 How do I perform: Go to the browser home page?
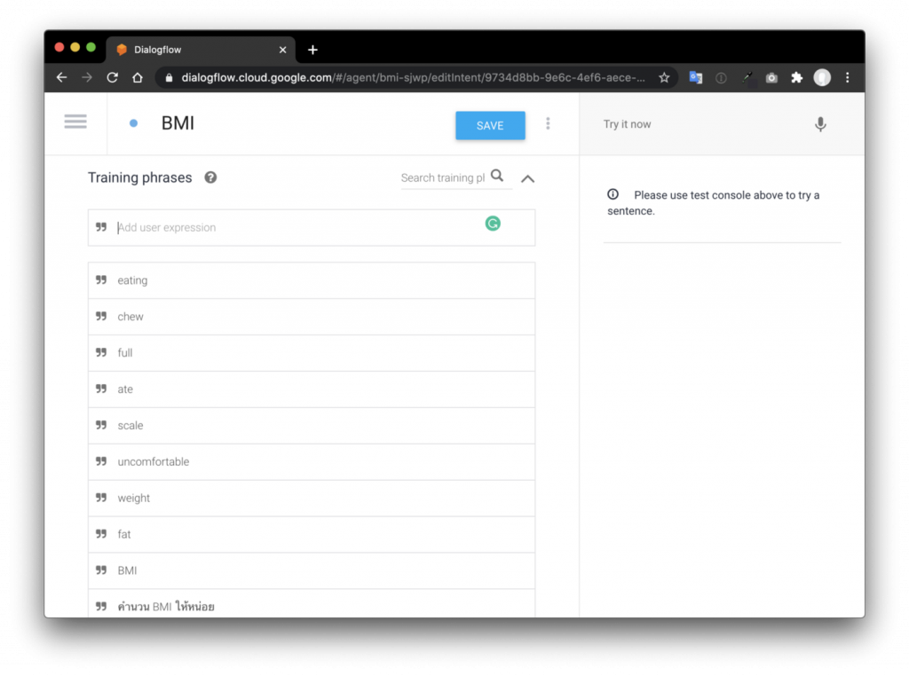coord(138,77)
